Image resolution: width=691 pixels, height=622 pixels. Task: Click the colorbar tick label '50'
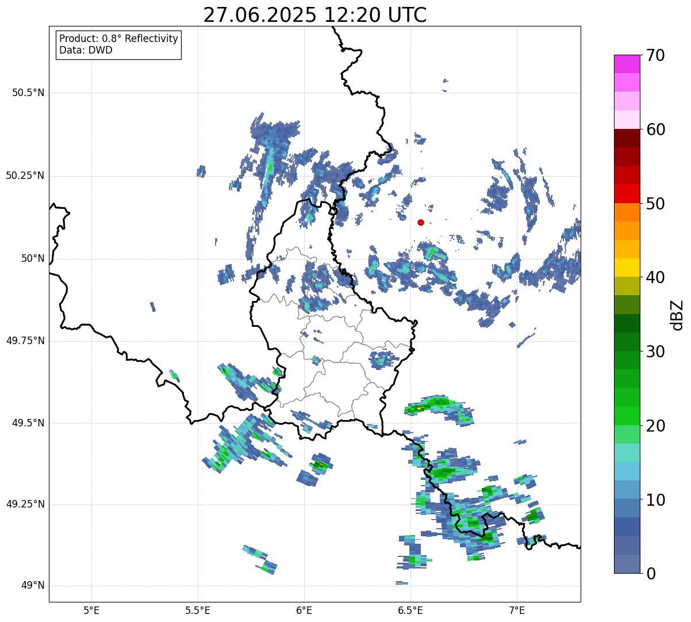pos(655,204)
